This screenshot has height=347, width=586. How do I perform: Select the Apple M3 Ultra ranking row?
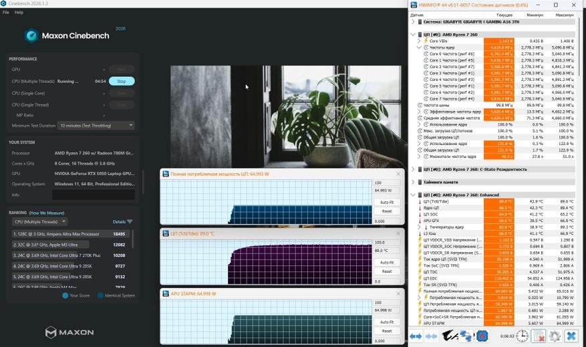click(x=70, y=245)
